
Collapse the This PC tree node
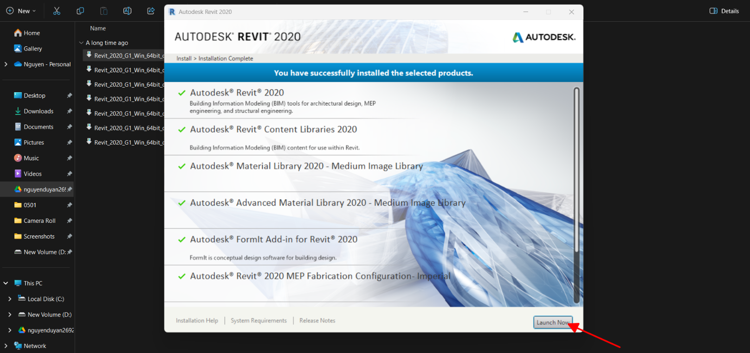coord(6,283)
